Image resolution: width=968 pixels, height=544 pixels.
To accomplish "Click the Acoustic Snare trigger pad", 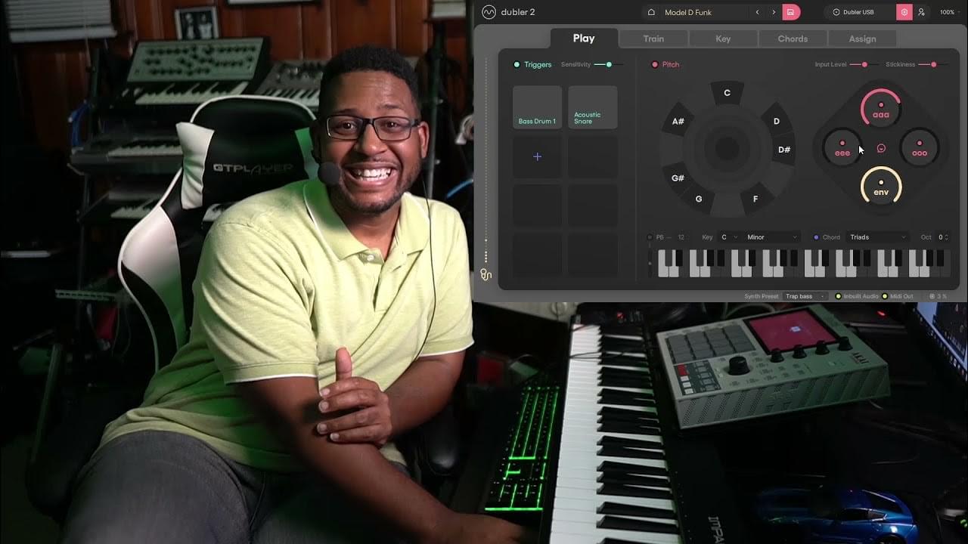I will [x=592, y=107].
